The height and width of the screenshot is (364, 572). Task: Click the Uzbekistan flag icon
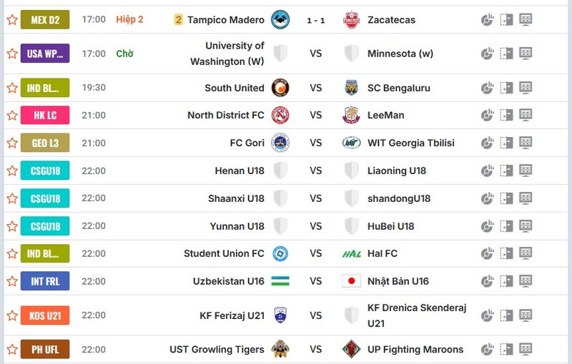[280, 281]
